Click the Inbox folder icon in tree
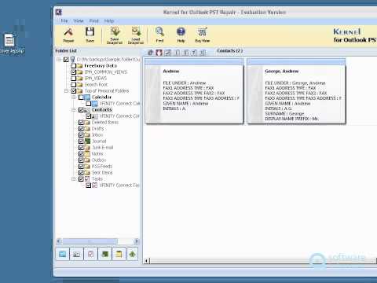Image resolution: width=377 pixels, height=283 pixels. coord(87,135)
